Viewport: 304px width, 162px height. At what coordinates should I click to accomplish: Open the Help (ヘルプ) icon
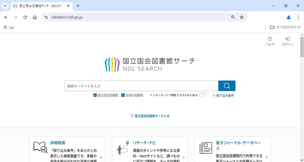pos(270,41)
